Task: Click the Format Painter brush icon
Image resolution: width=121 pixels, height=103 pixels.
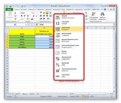Action: [x=15, y=19]
